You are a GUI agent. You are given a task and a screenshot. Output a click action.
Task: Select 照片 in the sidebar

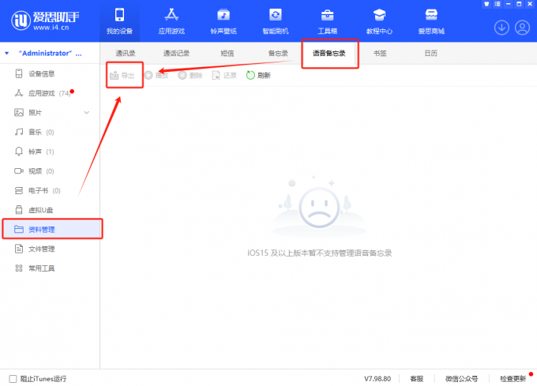coord(50,113)
